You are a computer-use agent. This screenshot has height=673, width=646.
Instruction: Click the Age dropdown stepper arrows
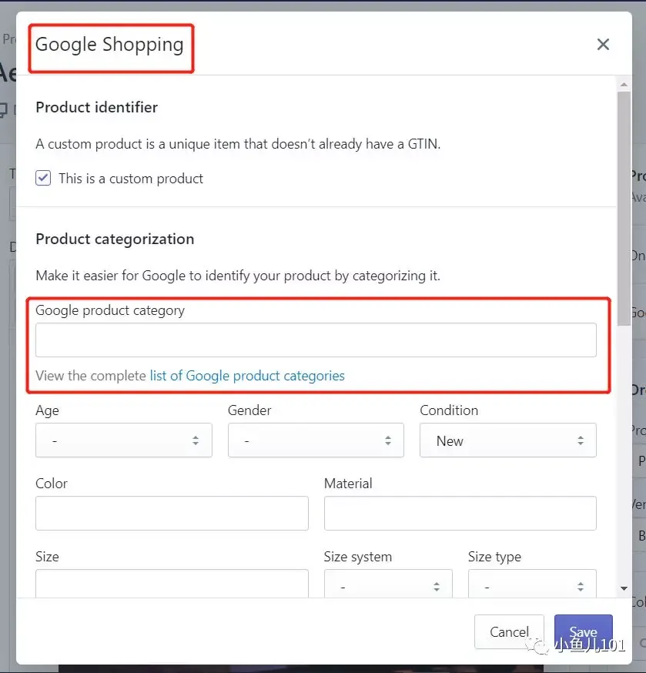196,440
